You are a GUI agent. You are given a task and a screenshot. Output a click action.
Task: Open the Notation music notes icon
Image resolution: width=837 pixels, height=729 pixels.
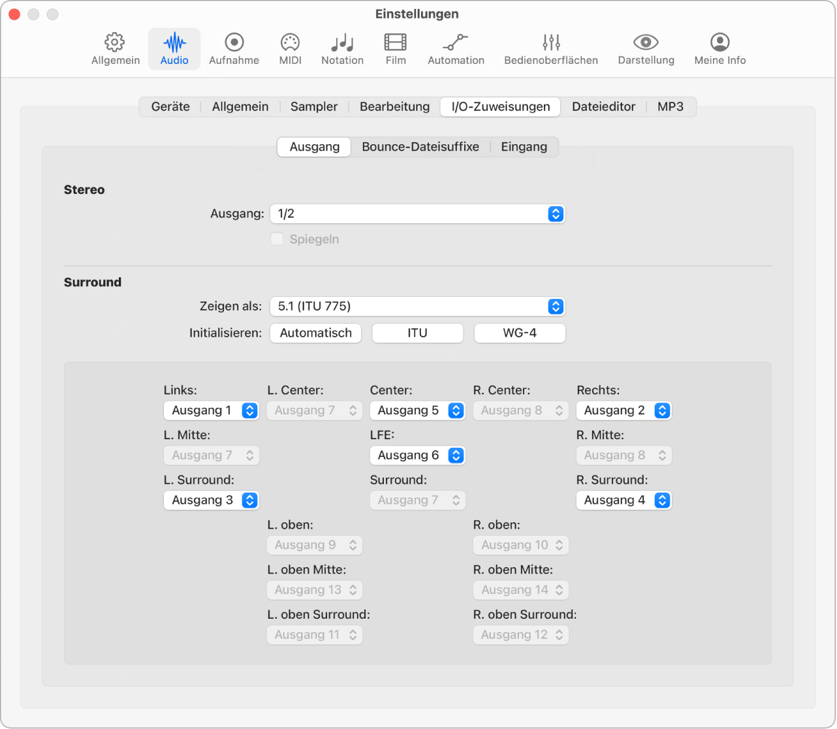click(x=342, y=43)
